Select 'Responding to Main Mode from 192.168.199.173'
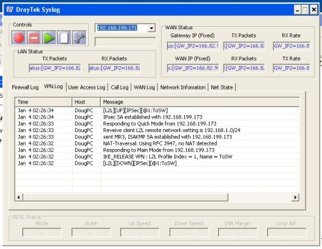 click(x=157, y=150)
